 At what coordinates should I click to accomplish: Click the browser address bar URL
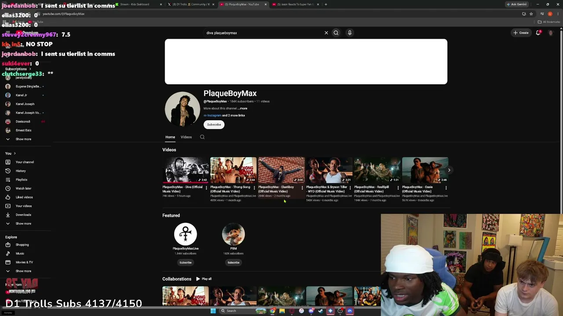click(63, 14)
